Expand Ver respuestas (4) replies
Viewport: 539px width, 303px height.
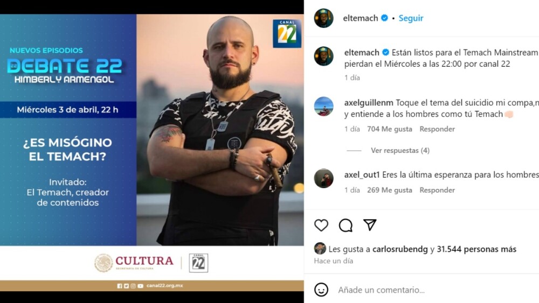[x=400, y=150]
